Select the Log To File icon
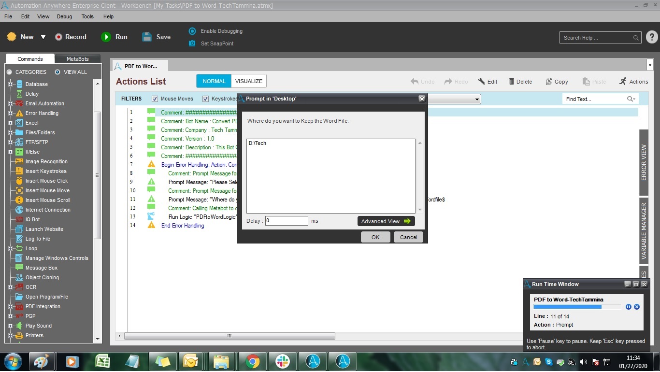 19,239
